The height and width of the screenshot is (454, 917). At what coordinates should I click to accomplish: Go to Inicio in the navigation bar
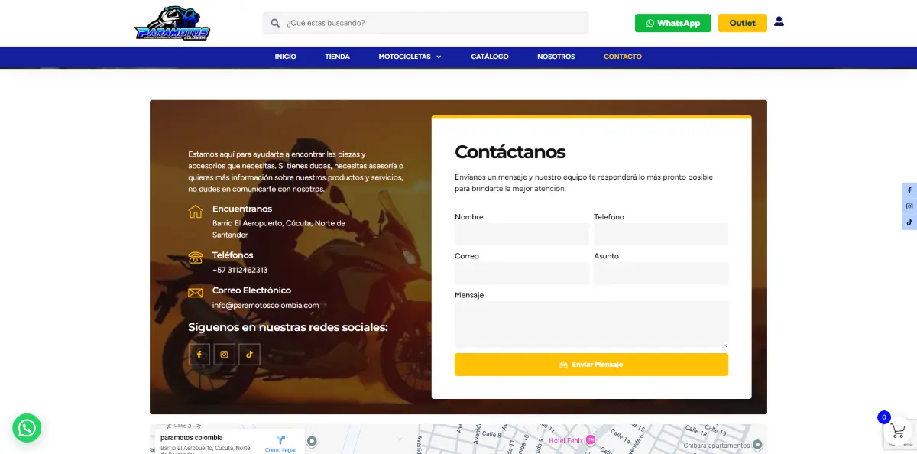(x=286, y=57)
